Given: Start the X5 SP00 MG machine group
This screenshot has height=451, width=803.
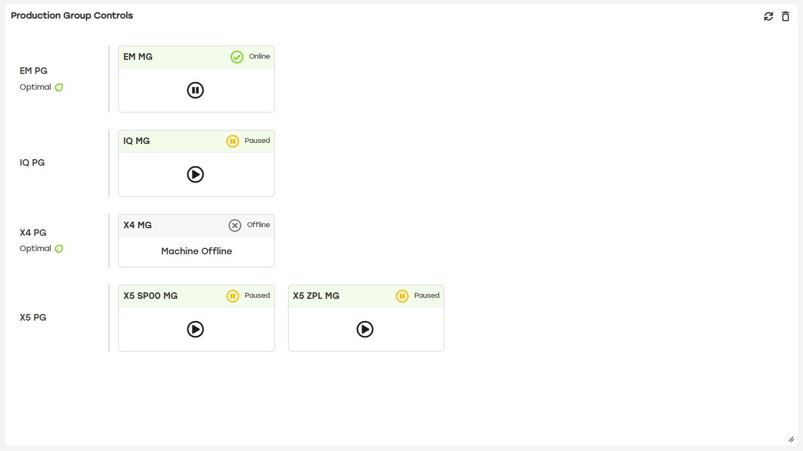Looking at the screenshot, I should coord(195,329).
